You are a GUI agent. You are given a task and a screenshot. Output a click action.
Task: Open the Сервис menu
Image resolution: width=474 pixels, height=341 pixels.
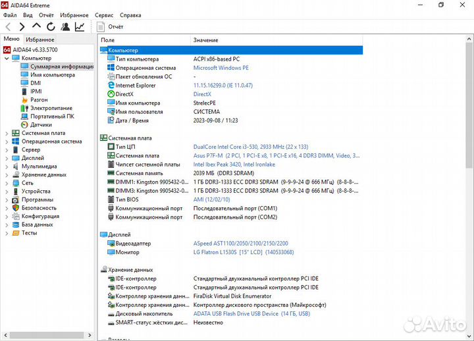(103, 14)
